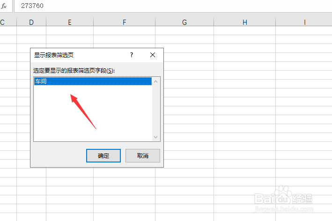Click the dialog help question mark icon
This screenshot has height=221, width=332.
point(132,55)
